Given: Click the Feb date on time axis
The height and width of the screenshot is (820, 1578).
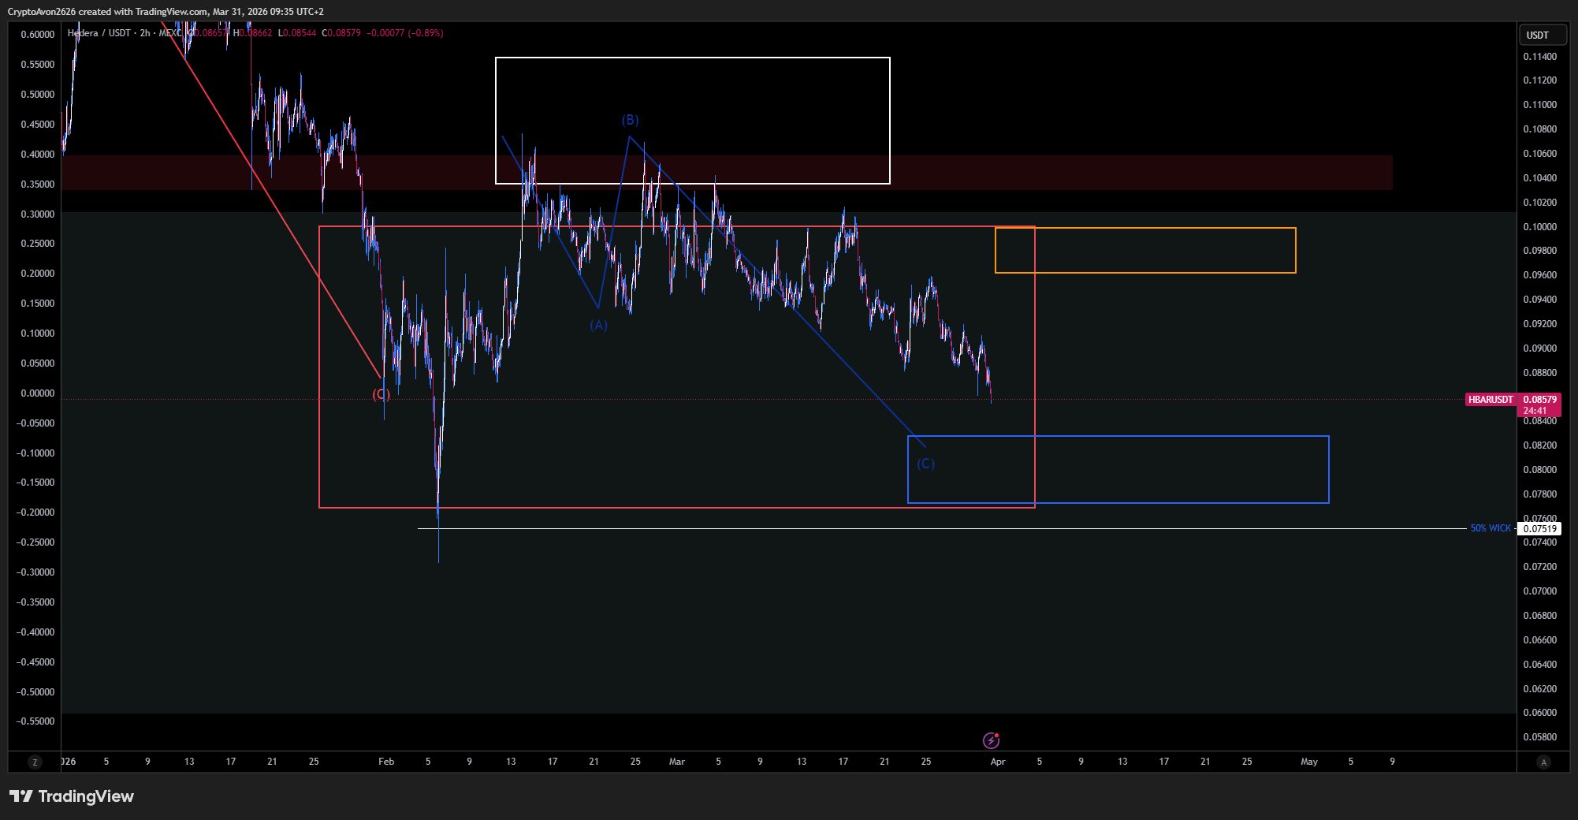Looking at the screenshot, I should 386,762.
